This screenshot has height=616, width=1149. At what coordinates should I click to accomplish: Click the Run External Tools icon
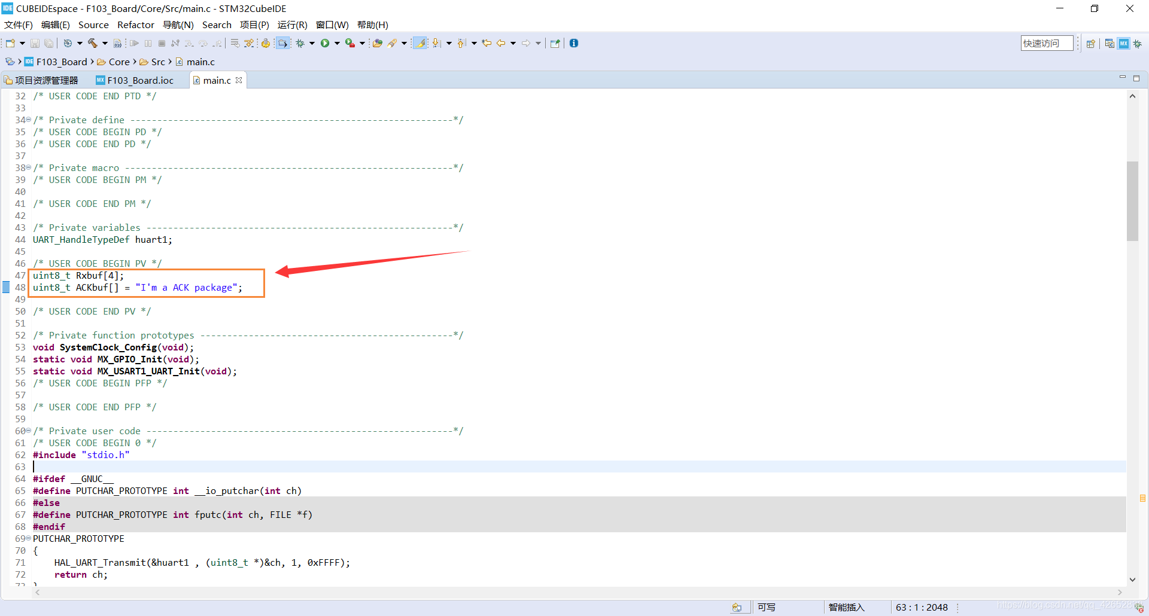(x=350, y=43)
